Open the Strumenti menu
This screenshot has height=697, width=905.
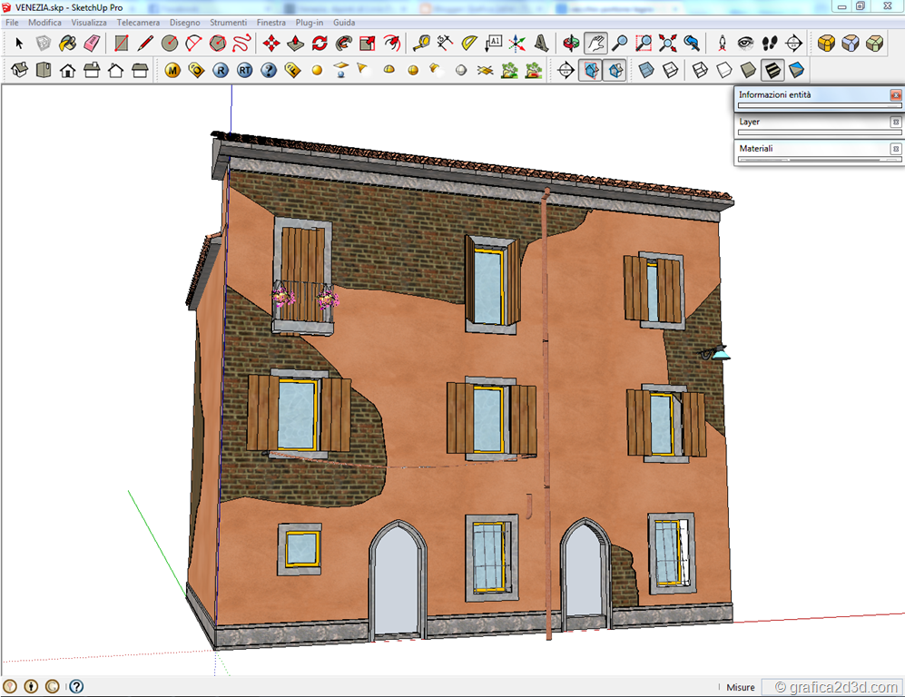coord(228,22)
